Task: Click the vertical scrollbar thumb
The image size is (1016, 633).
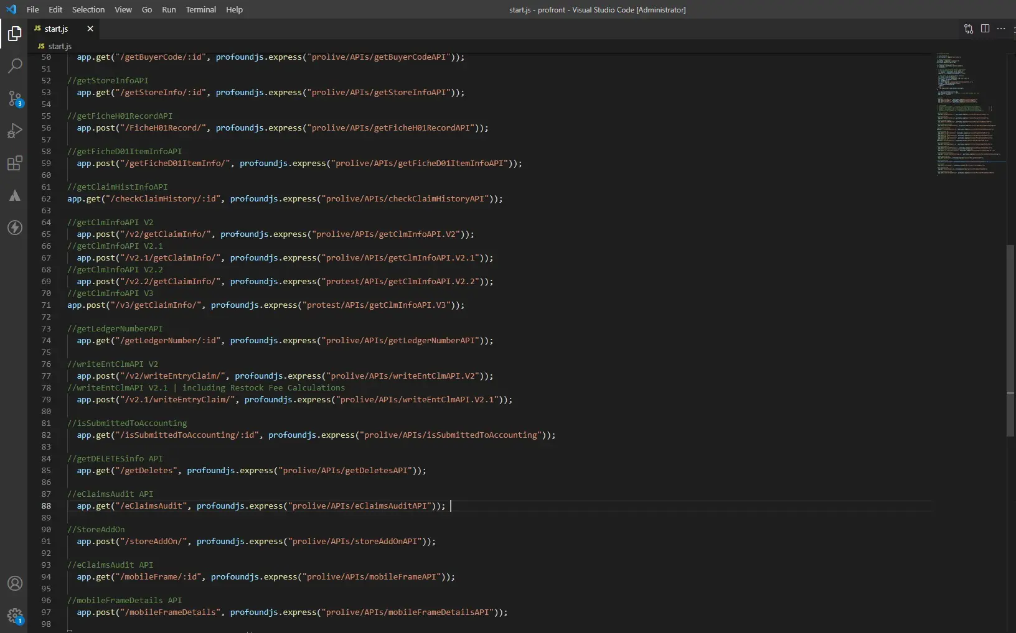Action: tap(1010, 340)
